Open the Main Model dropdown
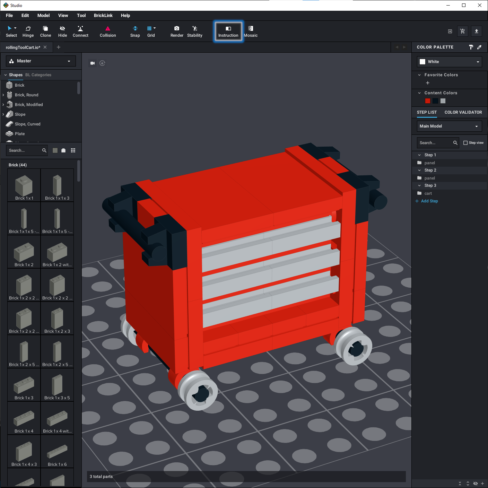Viewport: 488px width, 488px height. pos(450,126)
